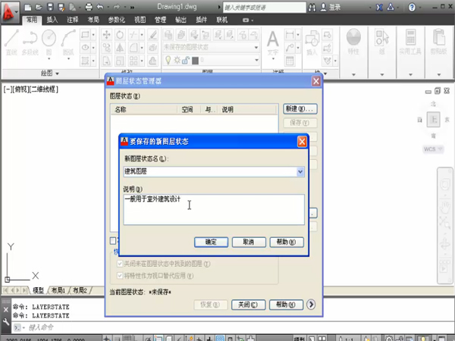The height and width of the screenshot is (341, 455).
Task: Click the Clipboard panel icon
Action: pyautogui.click(x=439, y=37)
